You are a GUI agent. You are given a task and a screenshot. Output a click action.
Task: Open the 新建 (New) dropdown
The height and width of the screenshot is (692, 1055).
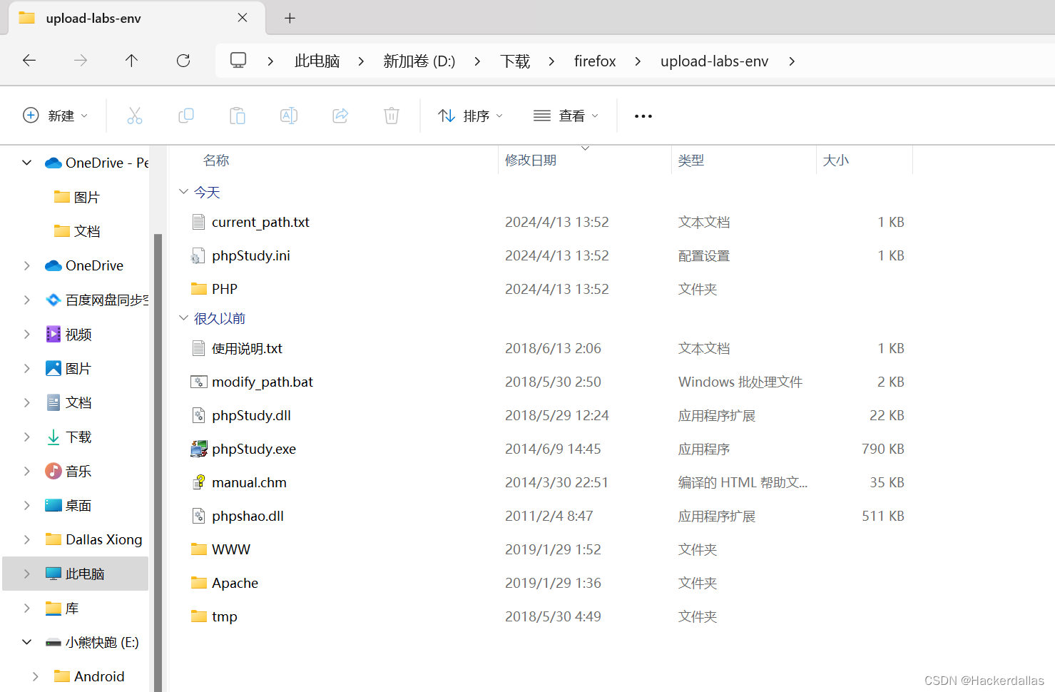[56, 116]
